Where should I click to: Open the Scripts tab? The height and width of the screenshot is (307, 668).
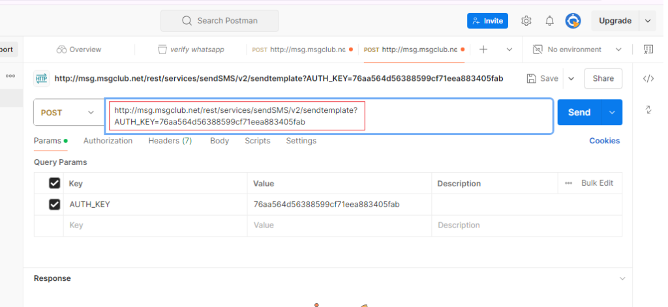[x=257, y=141]
